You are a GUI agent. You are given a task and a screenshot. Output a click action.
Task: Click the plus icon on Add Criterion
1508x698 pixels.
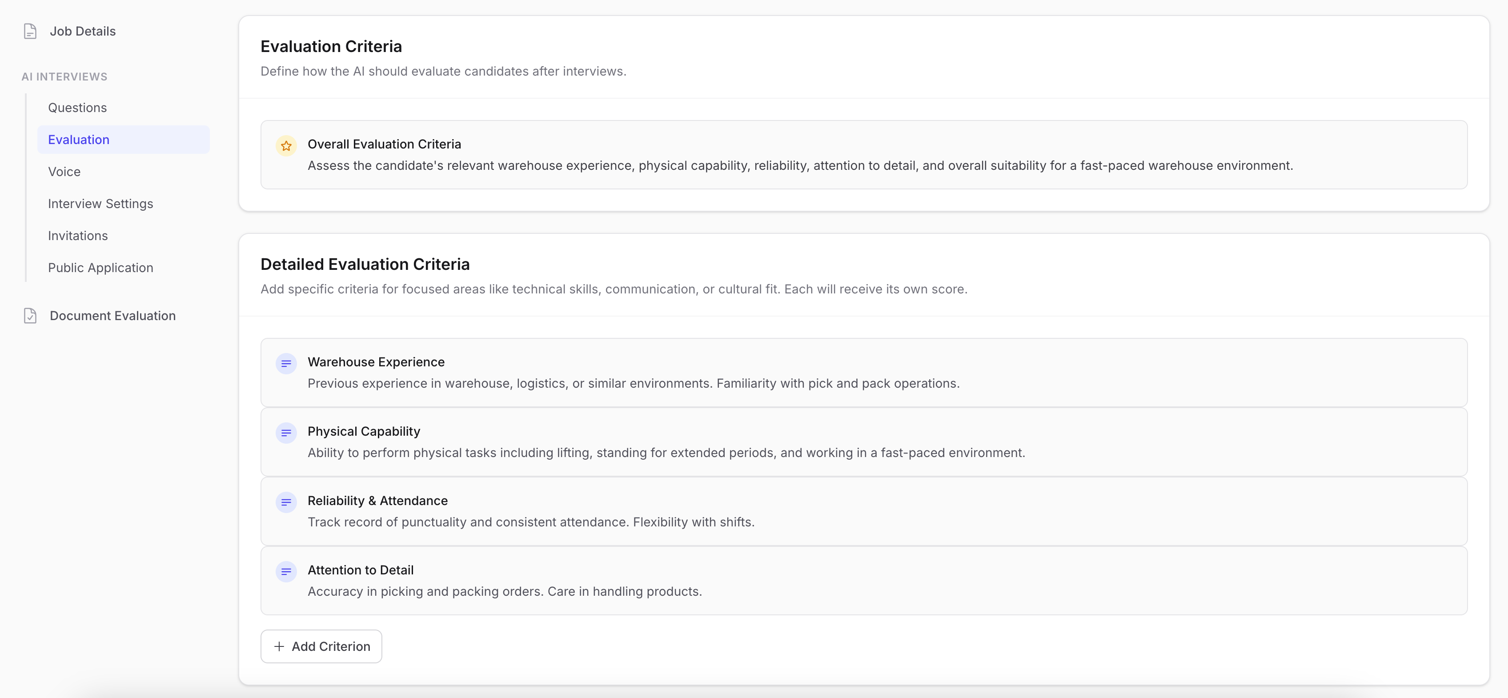[x=279, y=646]
